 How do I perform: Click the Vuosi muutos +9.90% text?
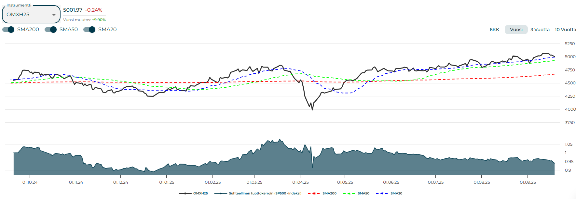(x=84, y=20)
